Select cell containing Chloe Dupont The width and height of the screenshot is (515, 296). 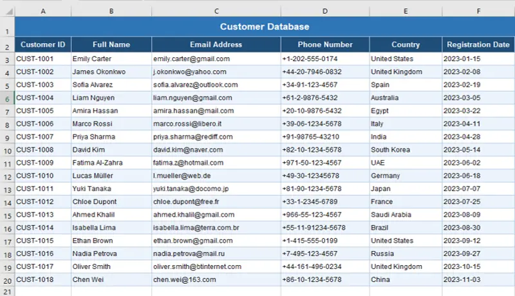[x=111, y=202]
